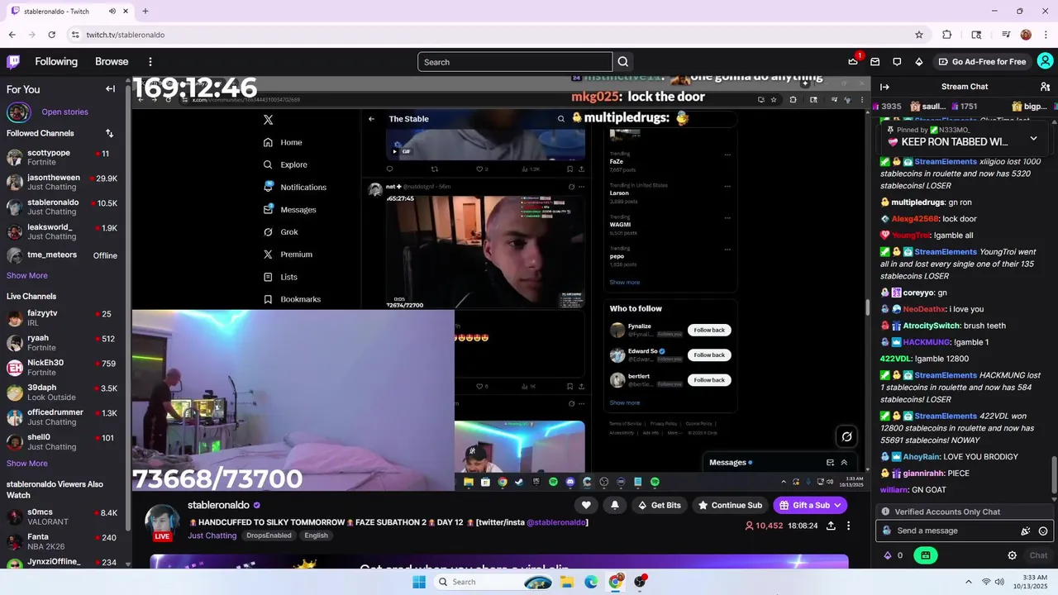
Task: Open Following tab
Action: 56,62
